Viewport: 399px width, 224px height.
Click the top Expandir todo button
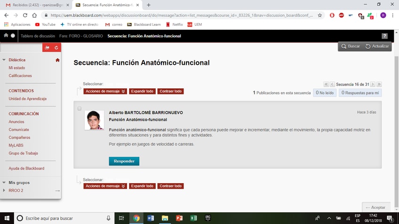click(x=142, y=91)
